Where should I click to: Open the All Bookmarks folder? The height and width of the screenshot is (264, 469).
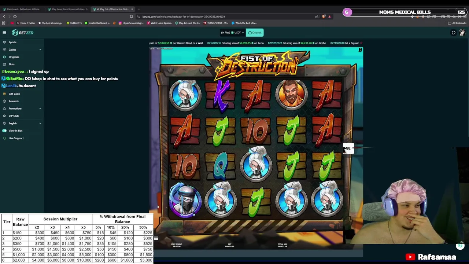coord(457,23)
